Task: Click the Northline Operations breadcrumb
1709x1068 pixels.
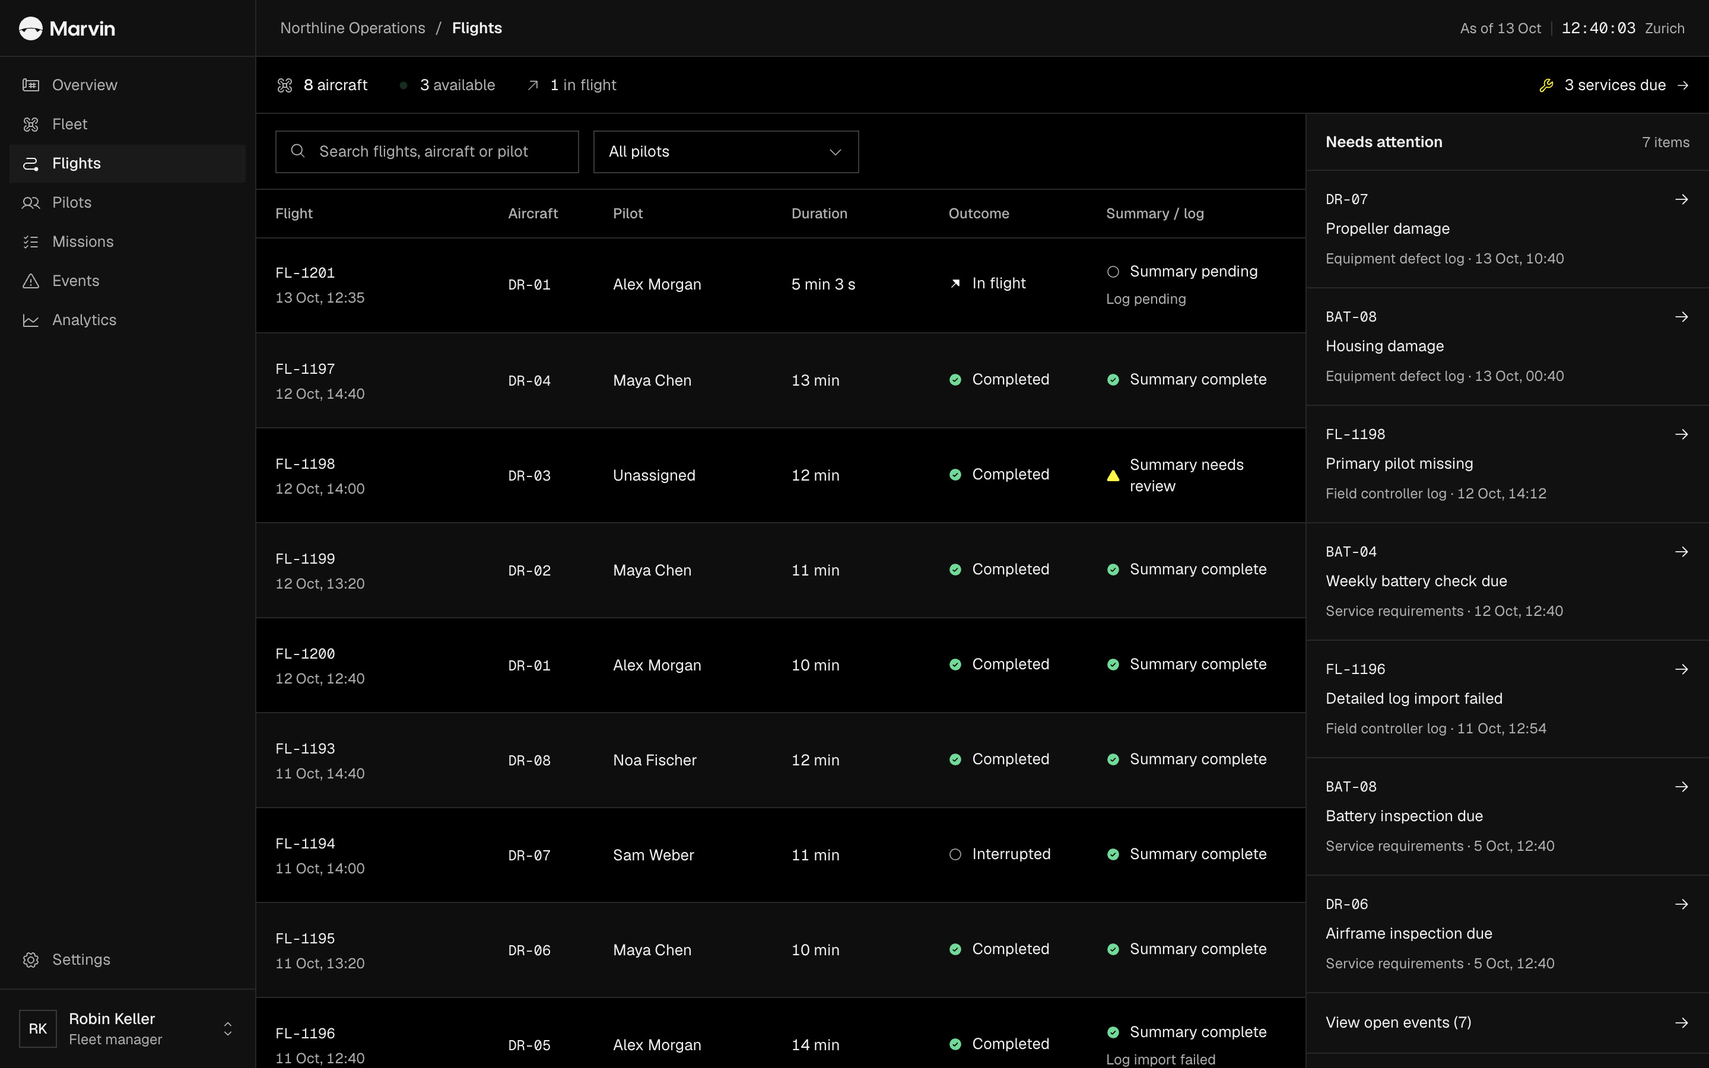Action: pyautogui.click(x=352, y=28)
